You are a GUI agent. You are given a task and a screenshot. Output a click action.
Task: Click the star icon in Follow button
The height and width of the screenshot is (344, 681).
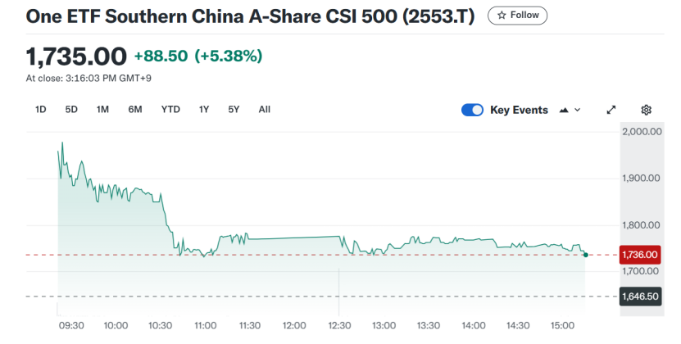[502, 16]
